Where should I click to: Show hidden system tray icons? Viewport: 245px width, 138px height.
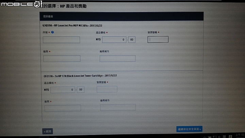pos(205,137)
